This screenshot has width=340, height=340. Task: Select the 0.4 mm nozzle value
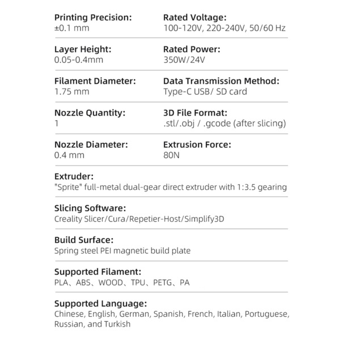(x=69, y=155)
